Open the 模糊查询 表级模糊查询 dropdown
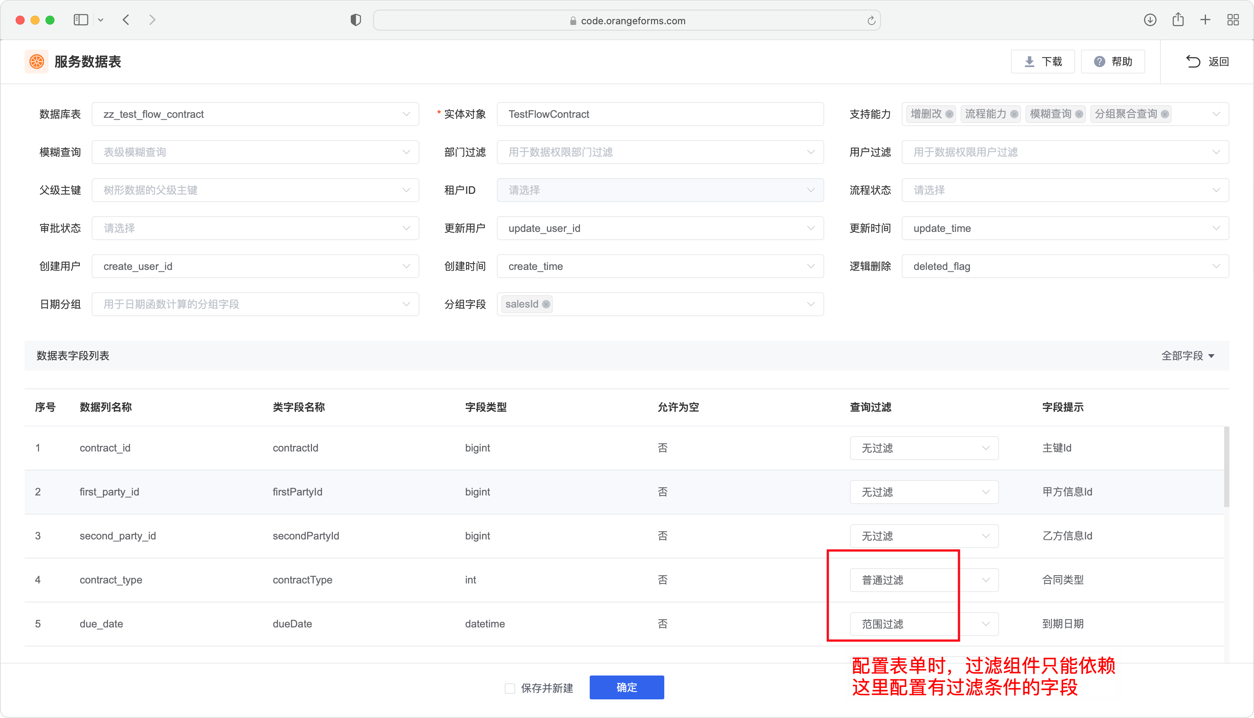1254x718 pixels. [x=255, y=152]
